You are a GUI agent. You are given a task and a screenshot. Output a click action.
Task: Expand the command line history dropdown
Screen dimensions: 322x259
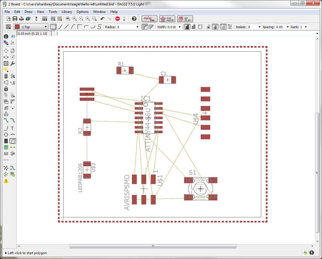[x=317, y=34]
